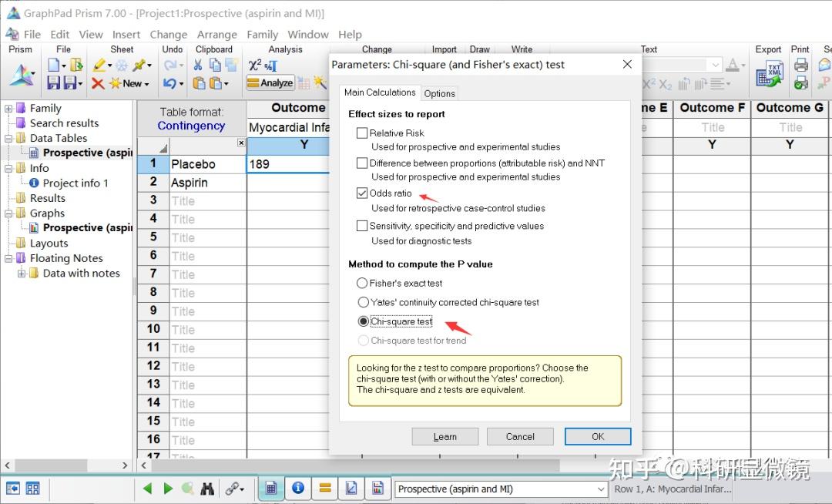832x504 pixels.
Task: Click the green forward arrow in bottom bar
Action: (168, 489)
